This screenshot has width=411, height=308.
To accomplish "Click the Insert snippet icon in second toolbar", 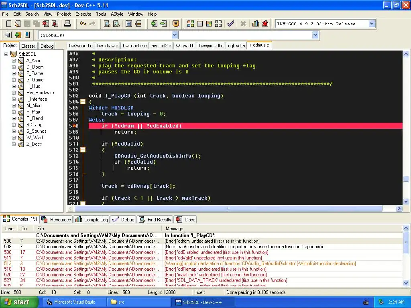I will point(8,35).
